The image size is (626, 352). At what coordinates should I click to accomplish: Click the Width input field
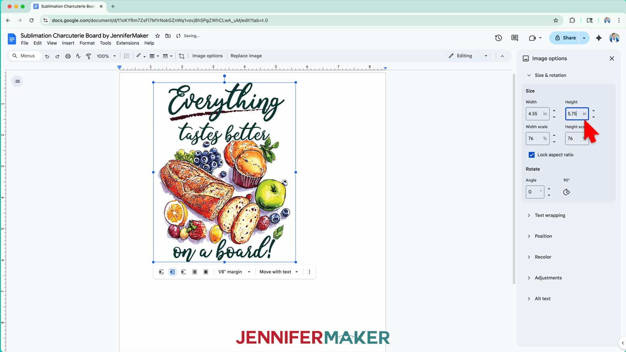537,114
